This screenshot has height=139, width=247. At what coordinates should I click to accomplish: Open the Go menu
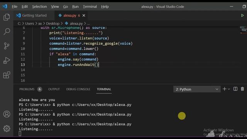[65, 7]
